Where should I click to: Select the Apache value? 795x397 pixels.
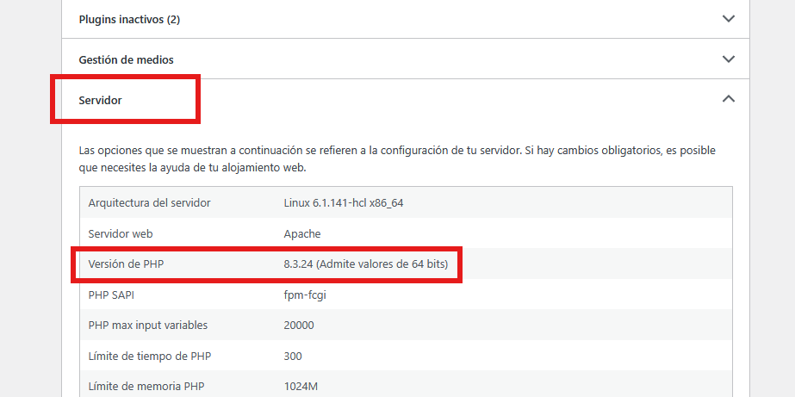coord(302,233)
